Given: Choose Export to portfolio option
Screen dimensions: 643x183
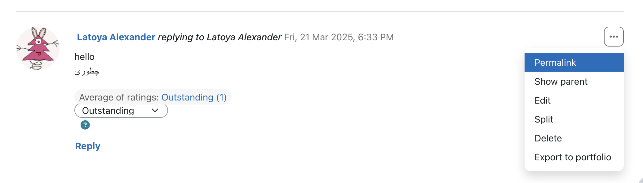Looking at the screenshot, I should [x=574, y=157].
